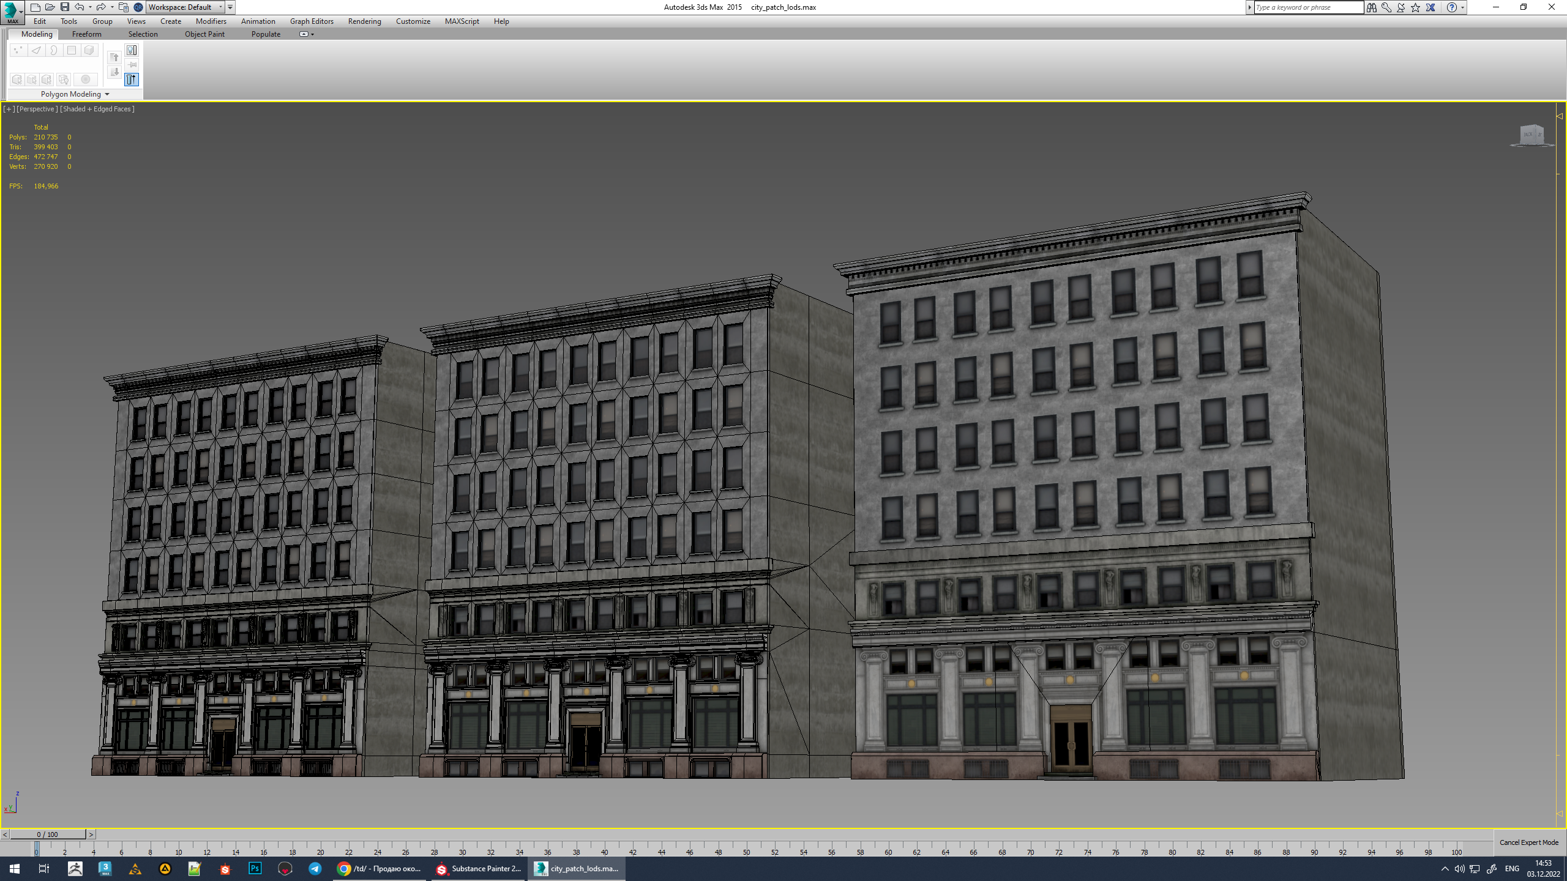Open the Modifiers menu
1567x881 pixels.
[211, 21]
